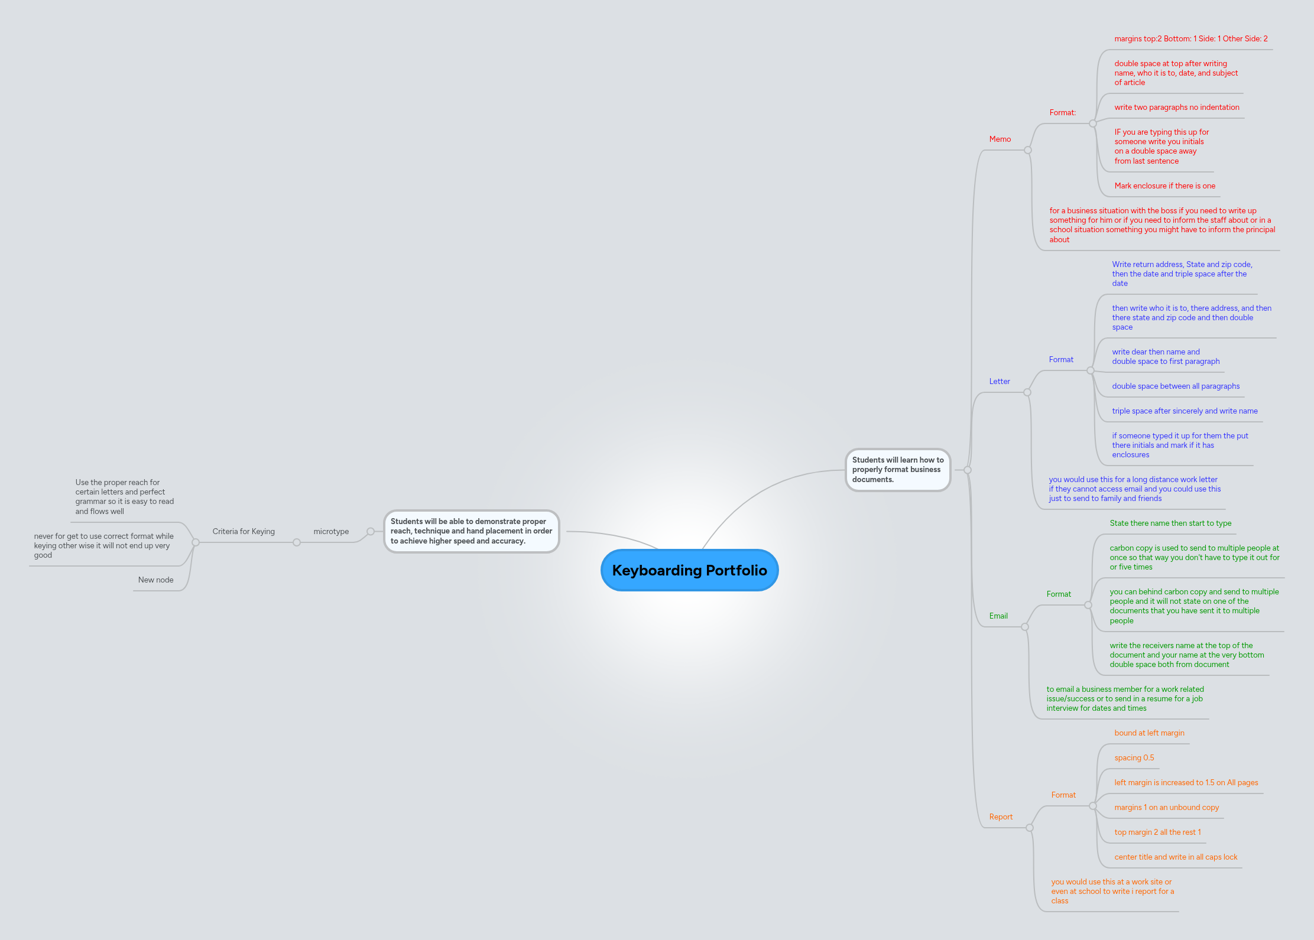Collapse the Report Format children toggle

coord(1093,806)
